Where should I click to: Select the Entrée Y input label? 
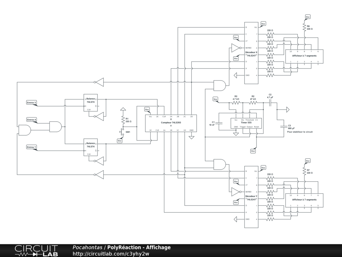(32, 147)
